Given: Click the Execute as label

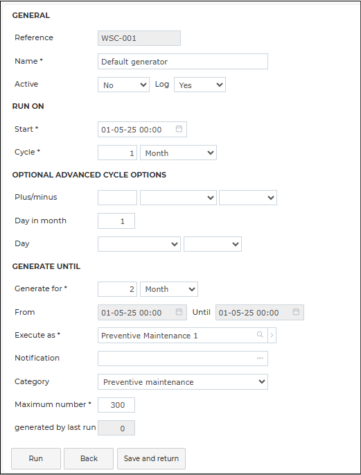Looking at the screenshot, I should pyautogui.click(x=37, y=335).
